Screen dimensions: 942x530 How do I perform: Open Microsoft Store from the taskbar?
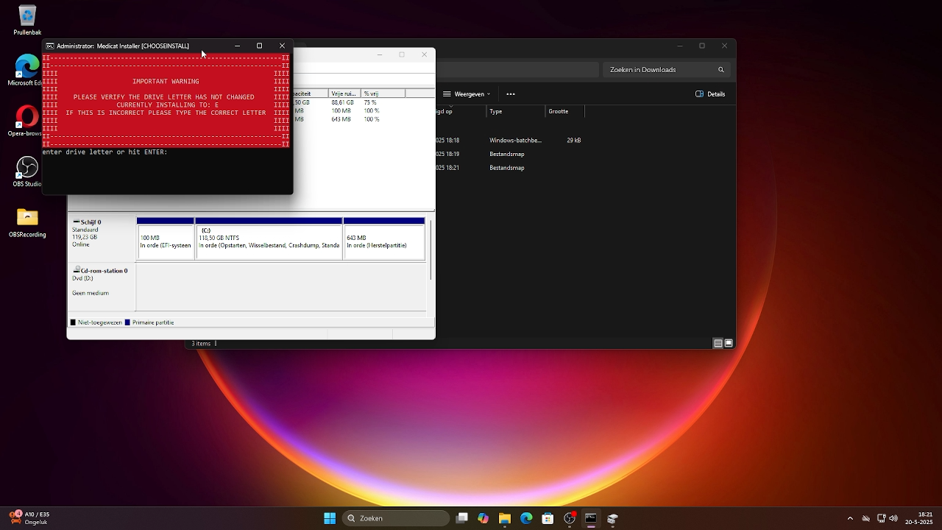(548, 518)
